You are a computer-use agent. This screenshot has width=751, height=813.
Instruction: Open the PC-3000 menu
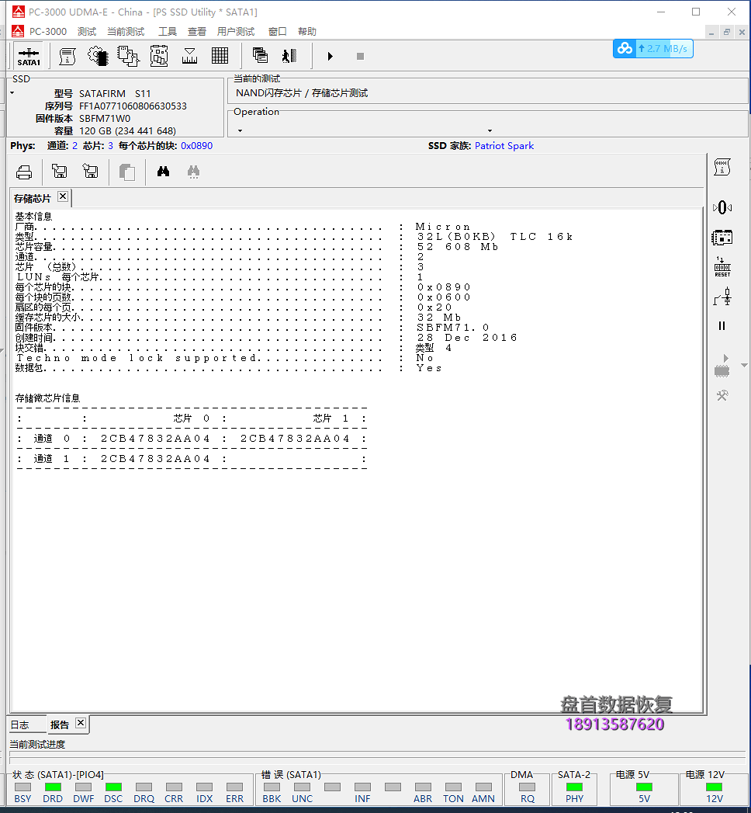pyautogui.click(x=47, y=32)
